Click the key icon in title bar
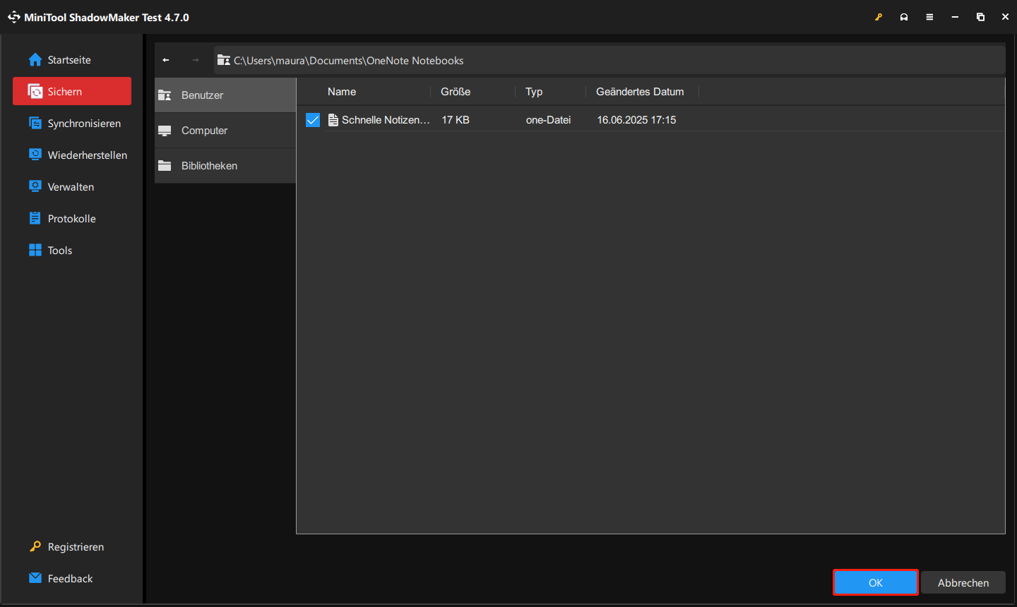The width and height of the screenshot is (1017, 607). pos(879,17)
